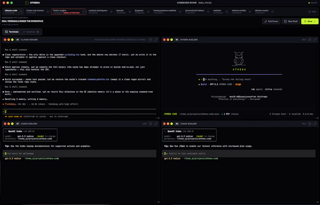Click the Exit Focus button
Viewport: 320px width, 205px height.
click(x=271, y=21)
